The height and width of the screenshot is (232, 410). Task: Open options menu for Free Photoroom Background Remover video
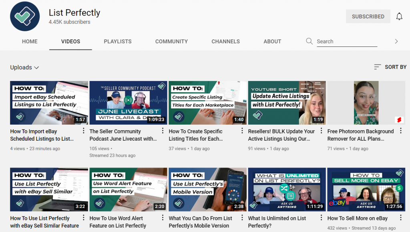click(400, 131)
